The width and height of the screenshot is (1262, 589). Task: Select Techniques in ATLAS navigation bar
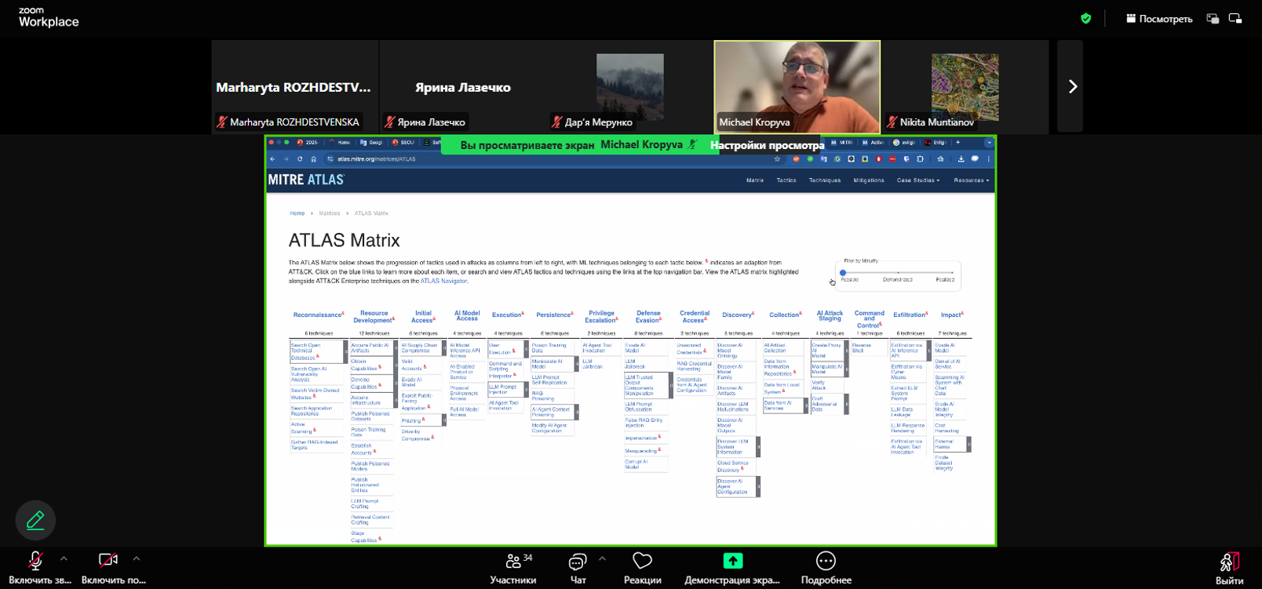[825, 180]
